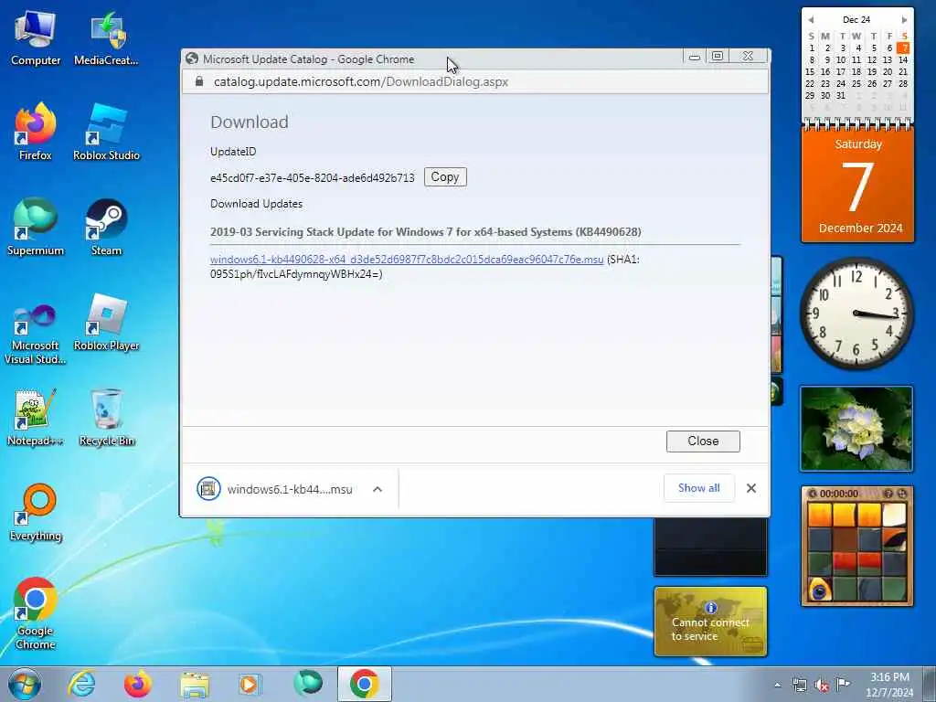Open the MediaCreationTool desktop shortcut
The width and height of the screenshot is (936, 702).
106,38
